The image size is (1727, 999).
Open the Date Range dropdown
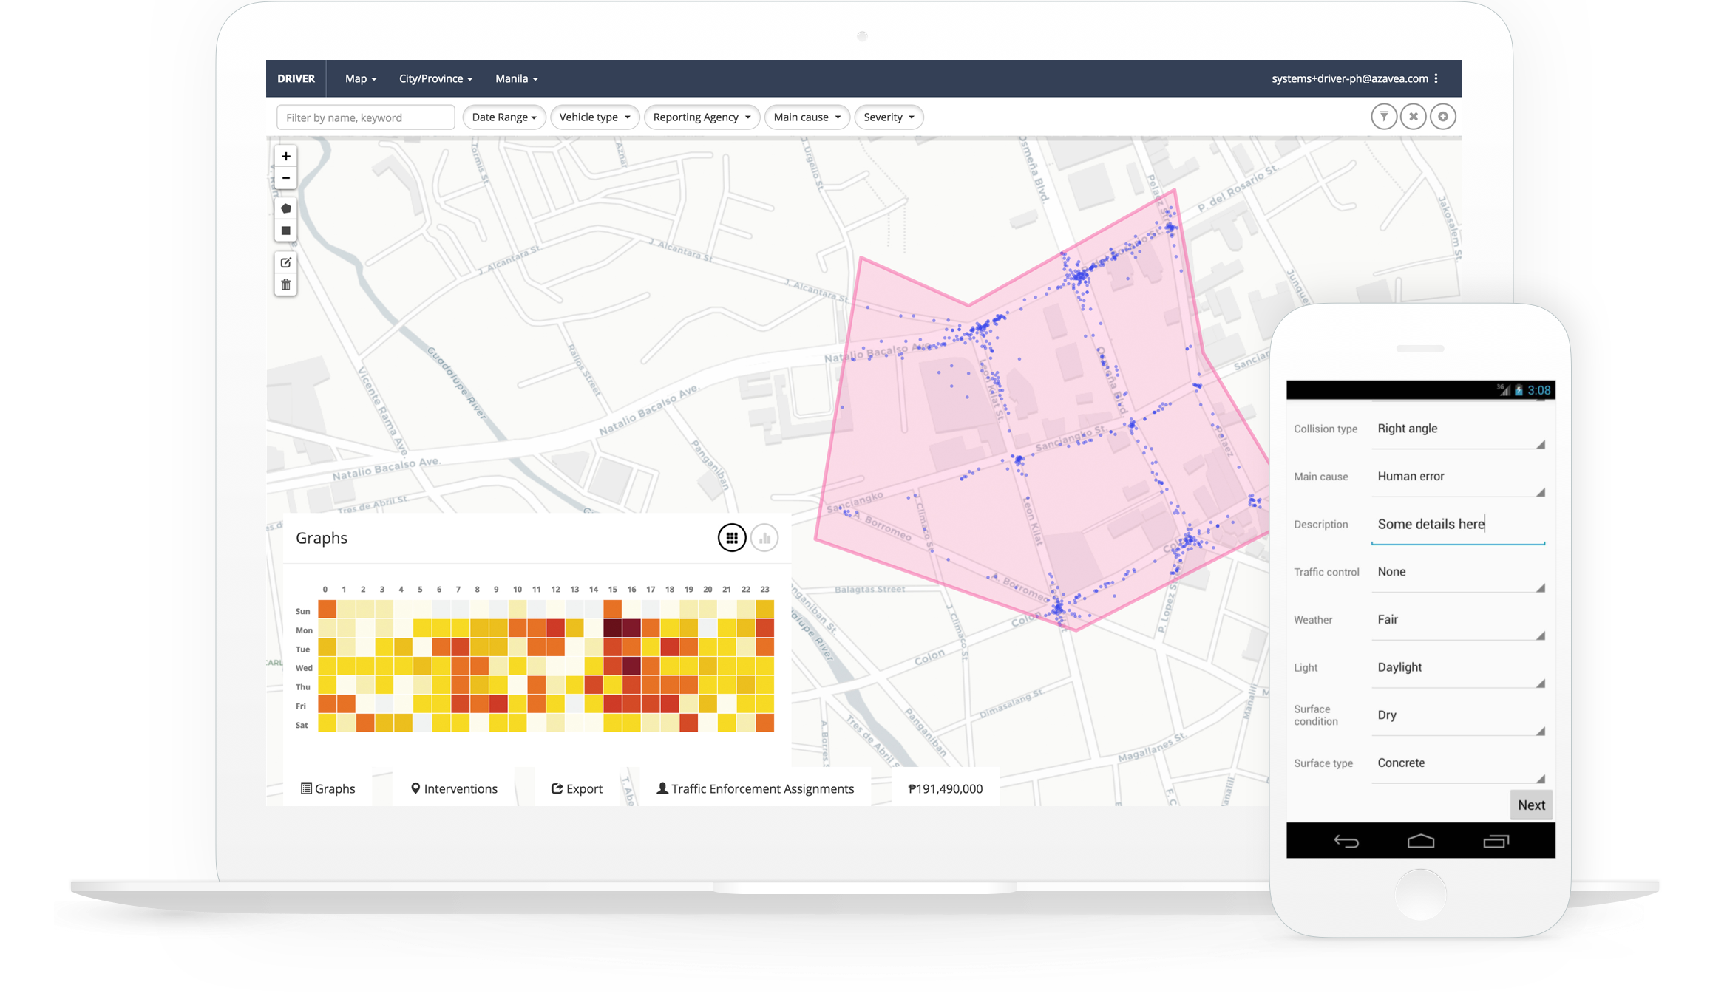coord(503,117)
